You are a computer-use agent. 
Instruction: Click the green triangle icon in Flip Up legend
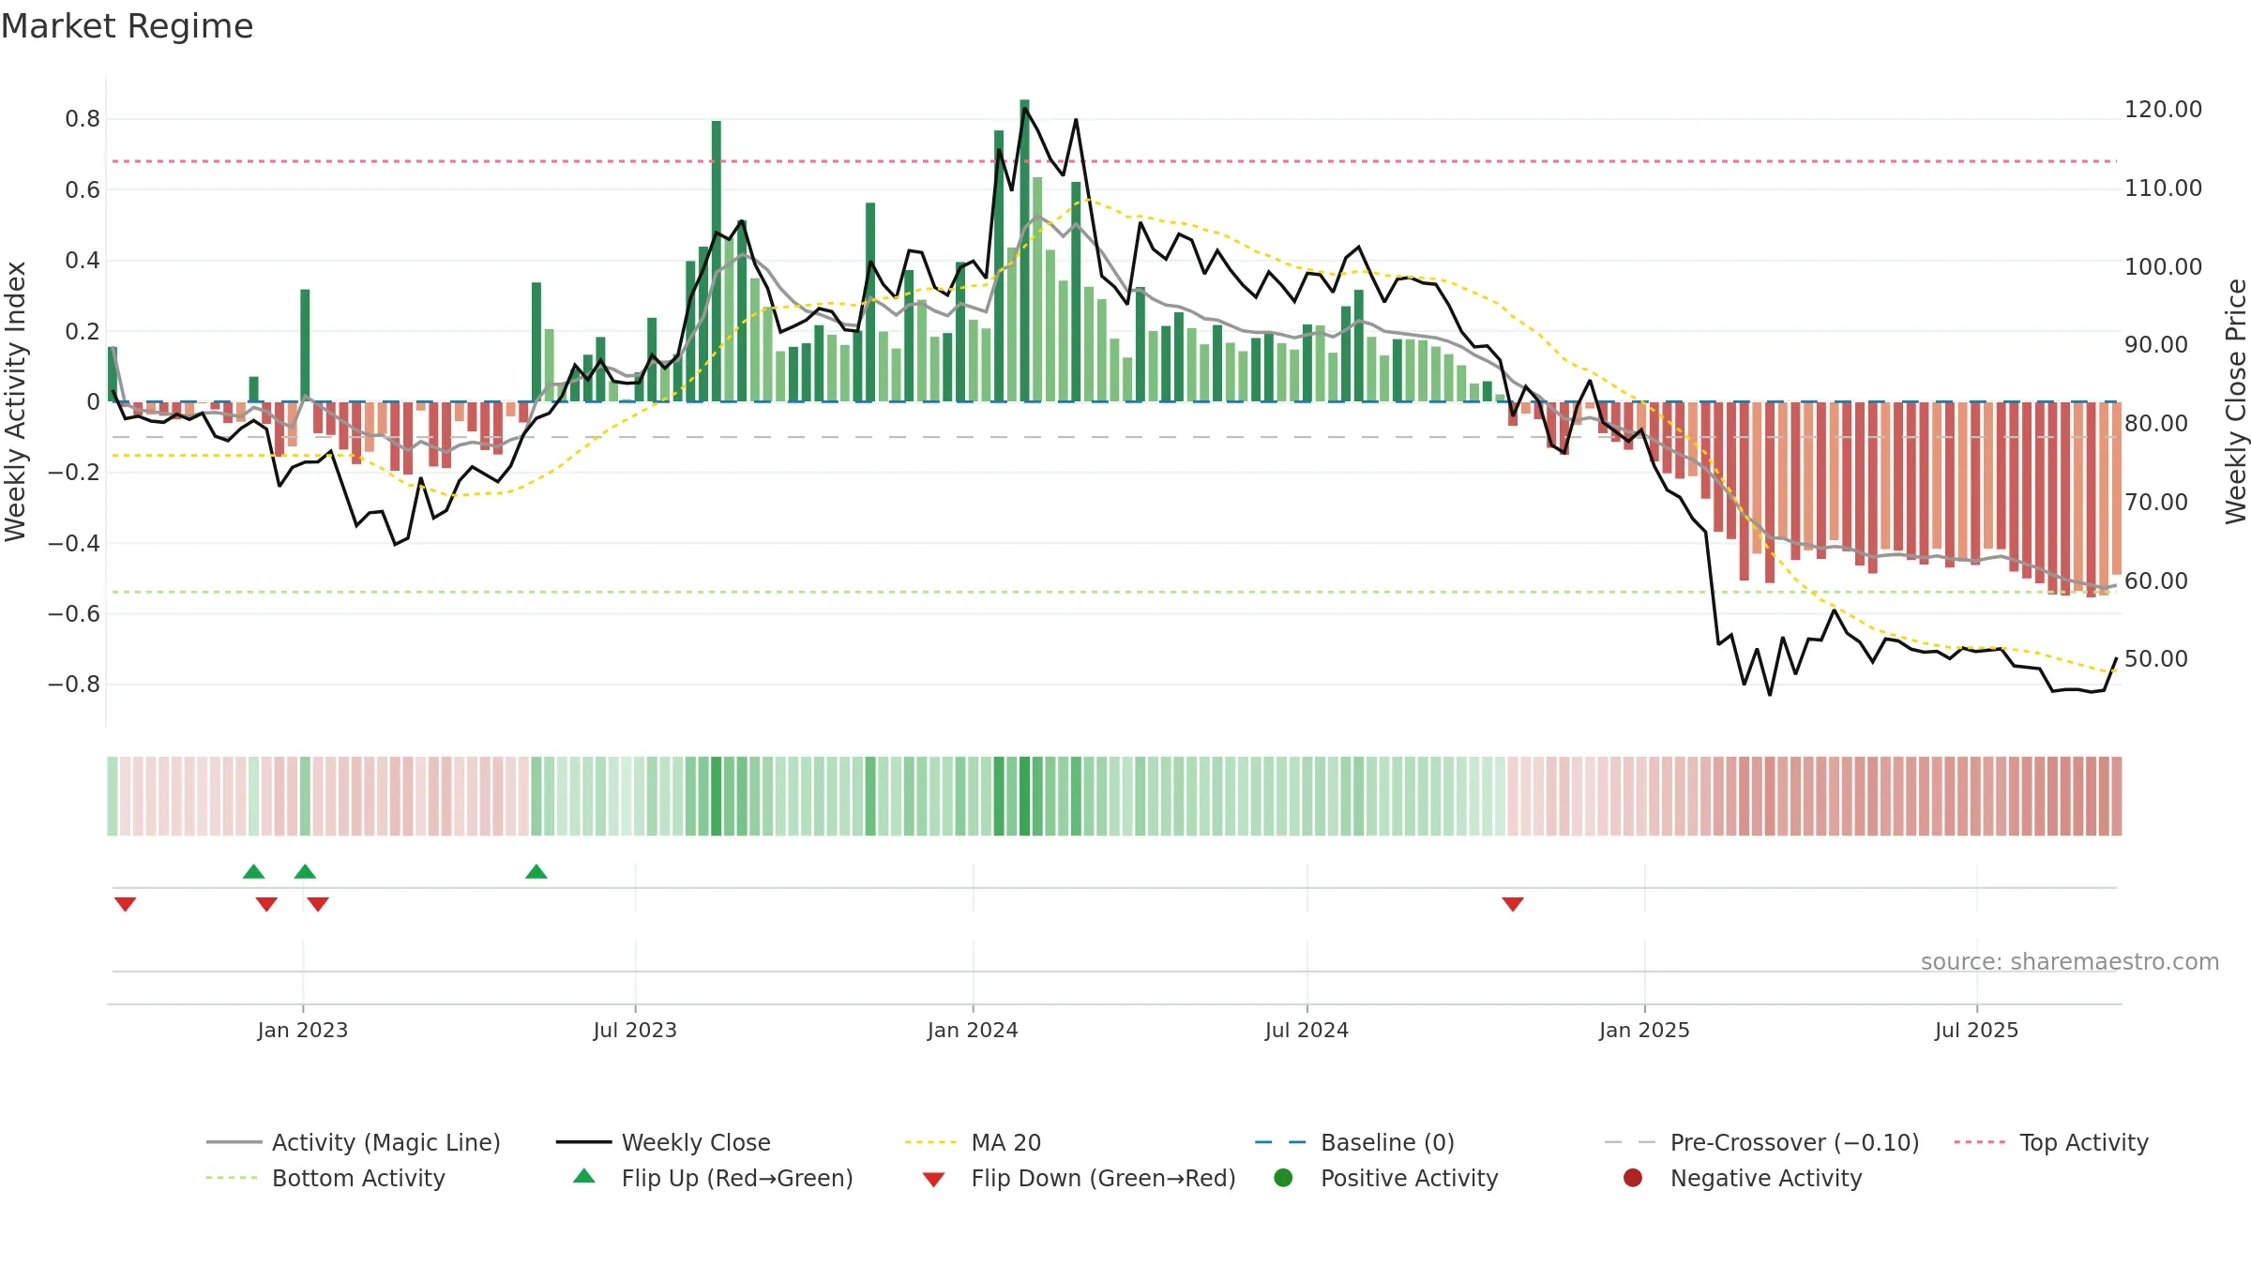tap(584, 1176)
